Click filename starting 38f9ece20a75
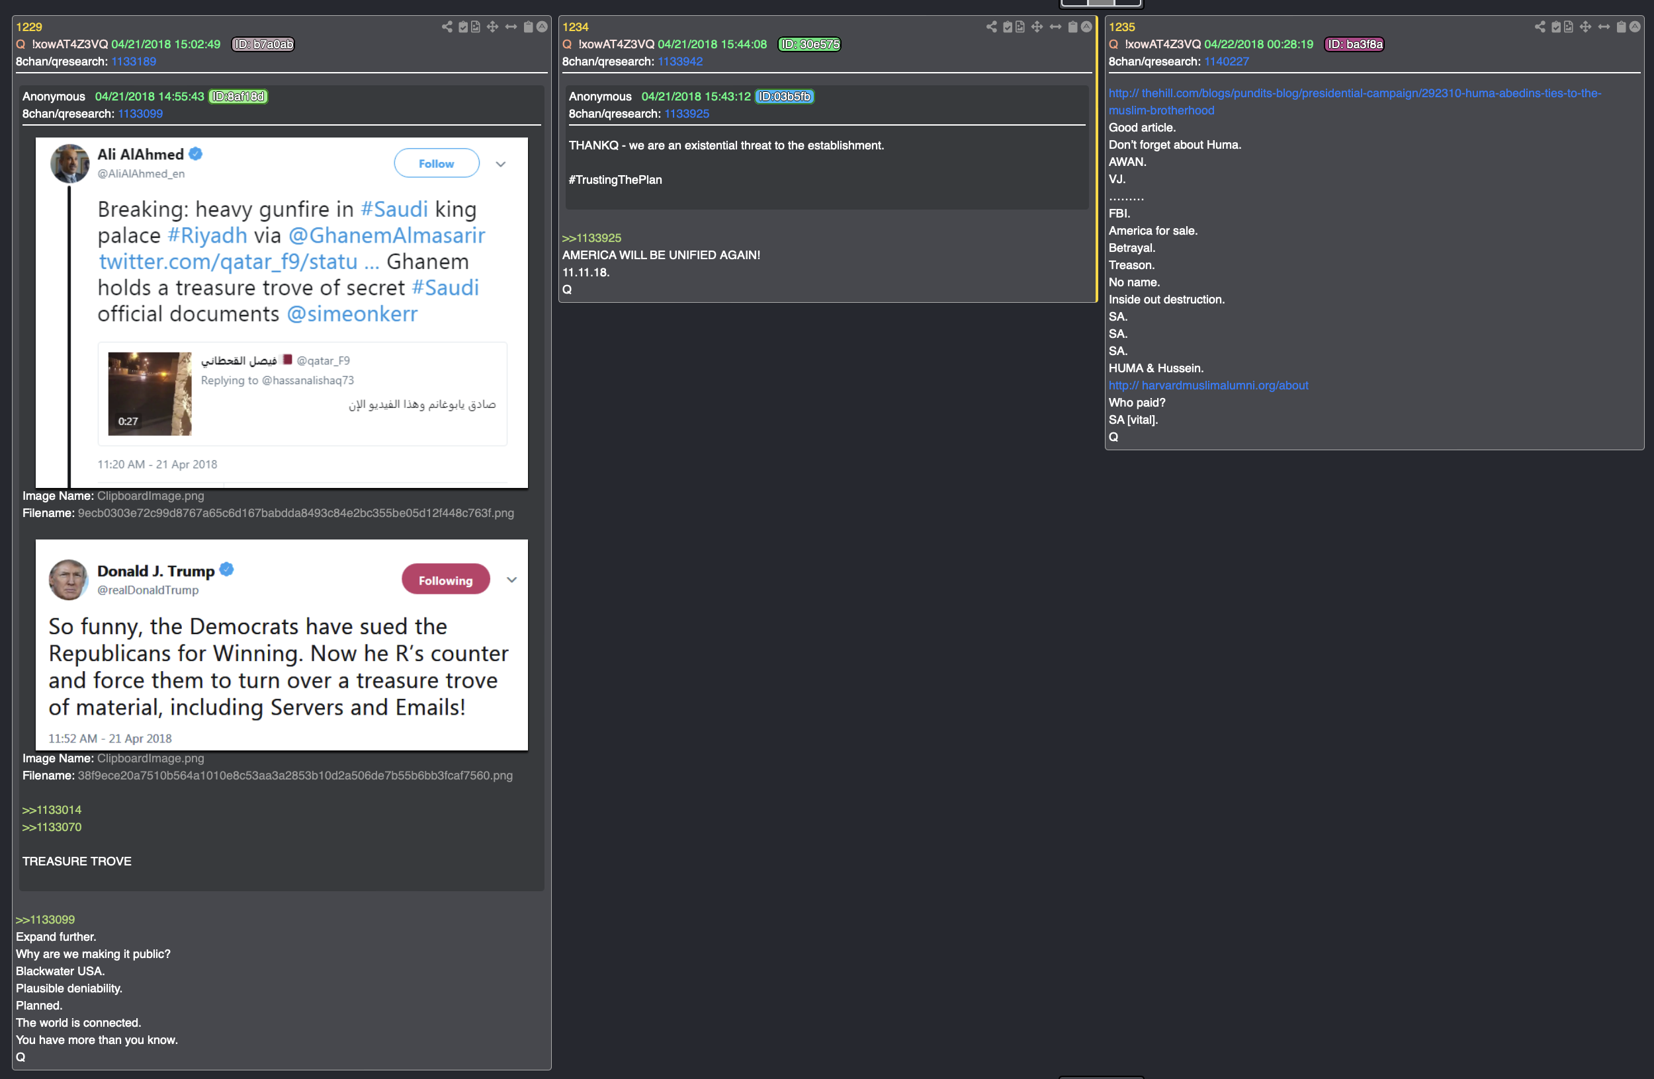The image size is (1654, 1079). pos(295,776)
